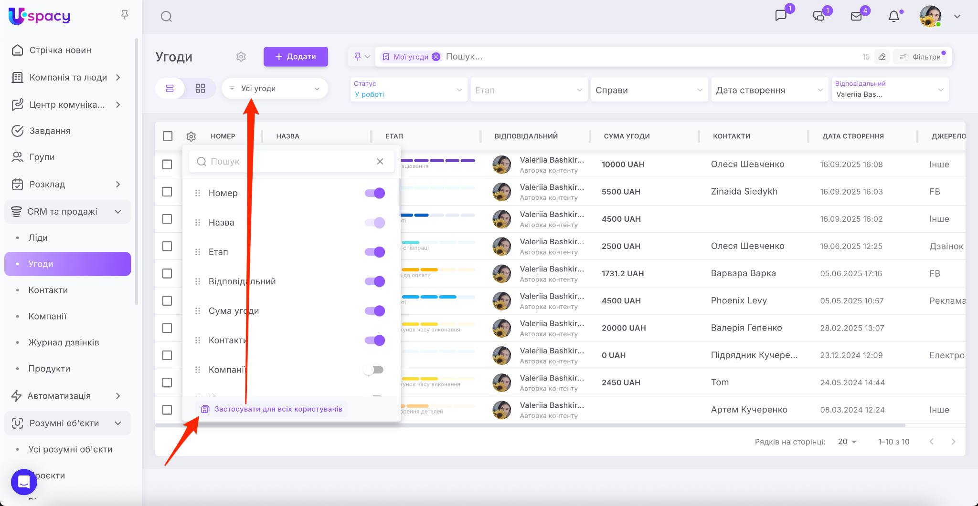The width and height of the screenshot is (978, 506).
Task: Check the select-all checkbox in table header
Action: tap(168, 136)
